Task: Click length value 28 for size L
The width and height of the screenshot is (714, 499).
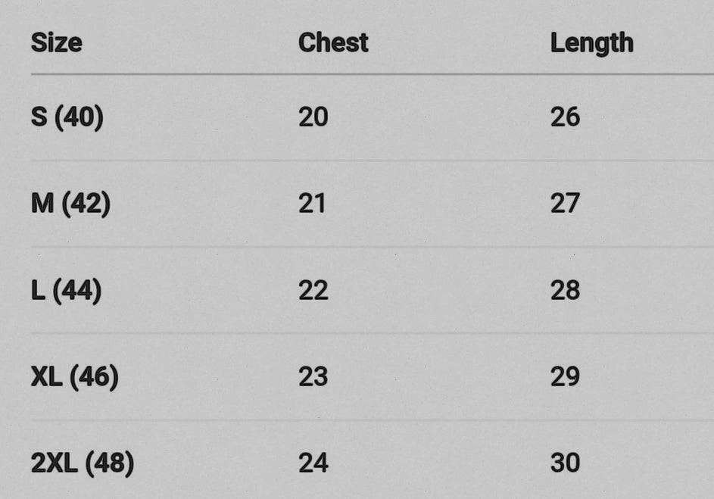Action: pyautogui.click(x=565, y=291)
